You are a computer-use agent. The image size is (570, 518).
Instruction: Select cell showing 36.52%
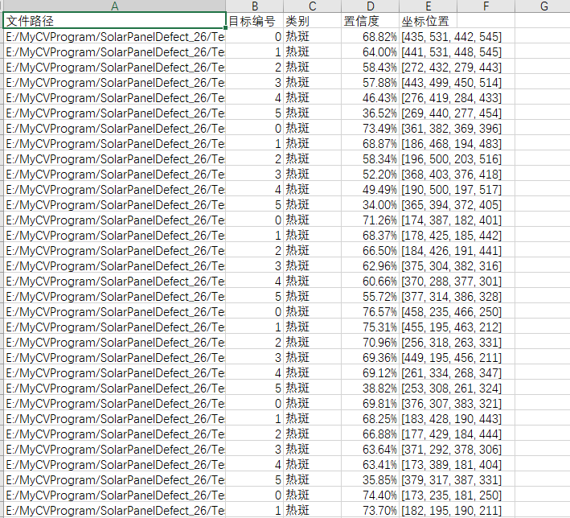click(370, 113)
